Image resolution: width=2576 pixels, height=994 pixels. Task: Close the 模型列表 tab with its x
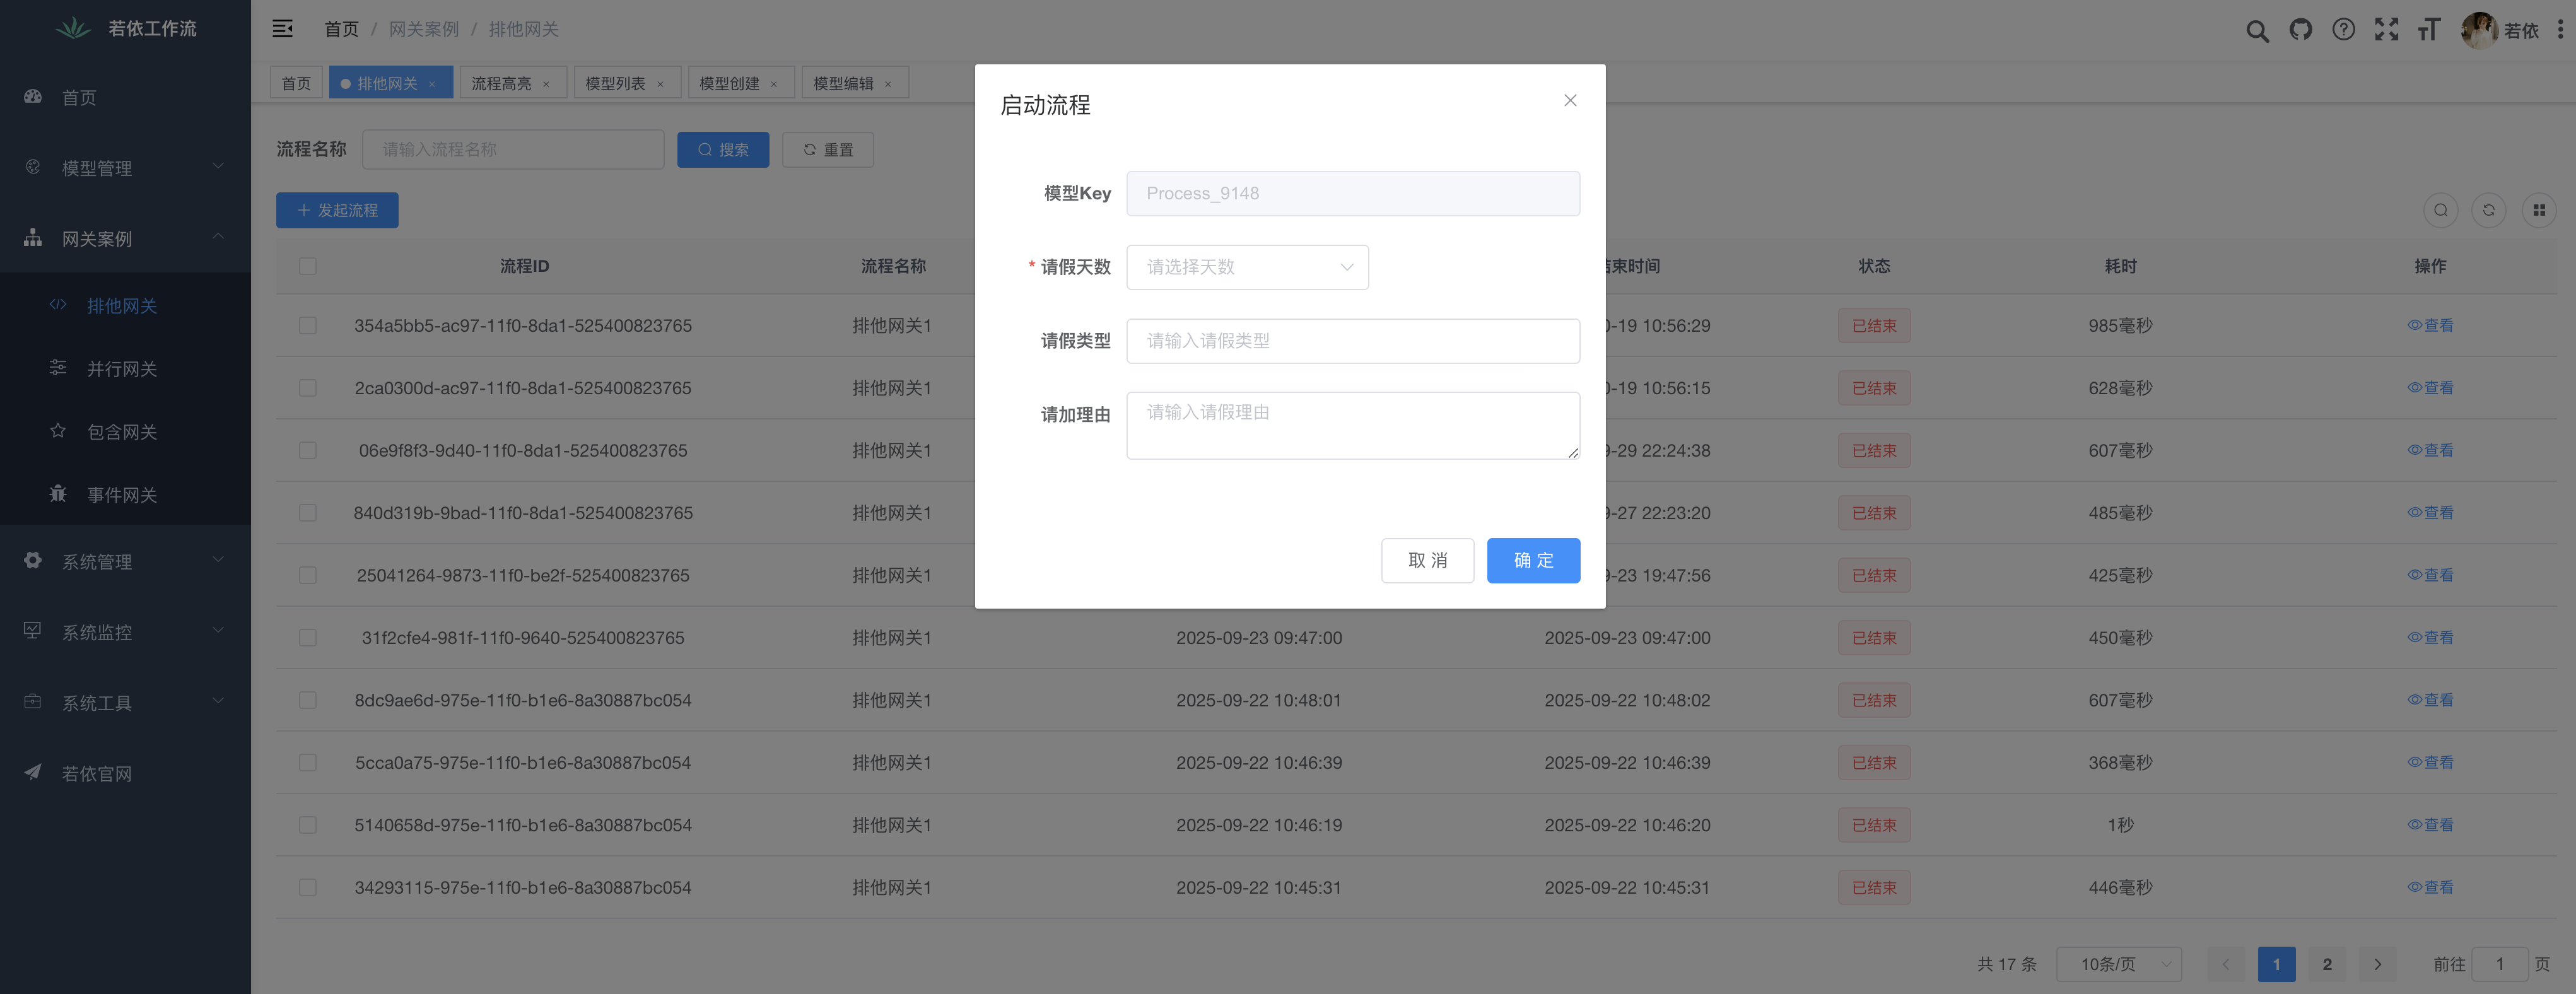pyautogui.click(x=660, y=84)
